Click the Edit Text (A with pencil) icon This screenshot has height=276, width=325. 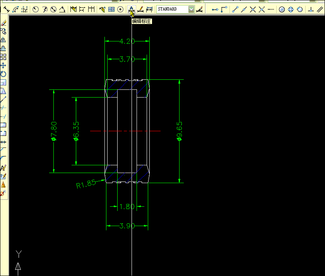click(x=3, y=168)
